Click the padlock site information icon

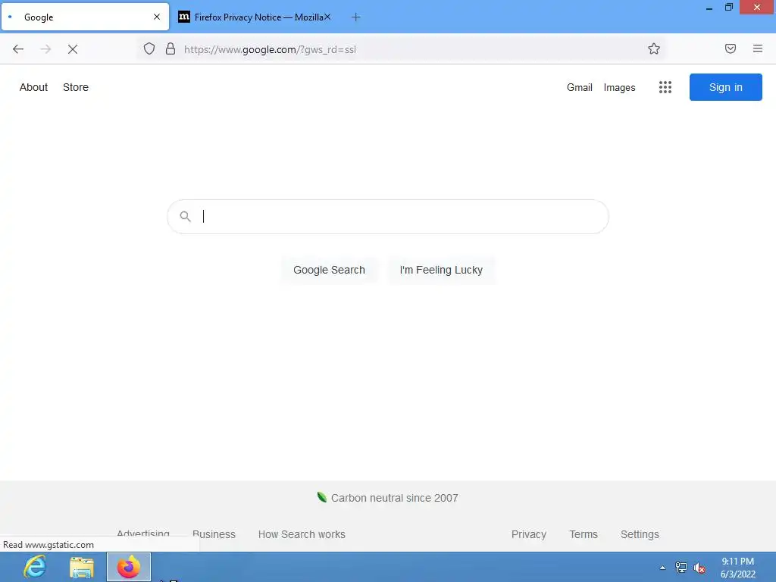pyautogui.click(x=171, y=48)
